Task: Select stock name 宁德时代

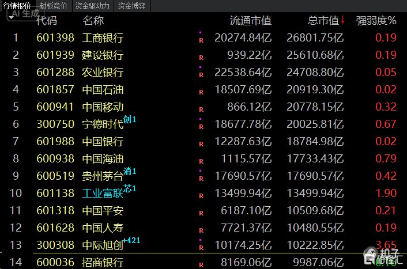Action: pos(103,124)
